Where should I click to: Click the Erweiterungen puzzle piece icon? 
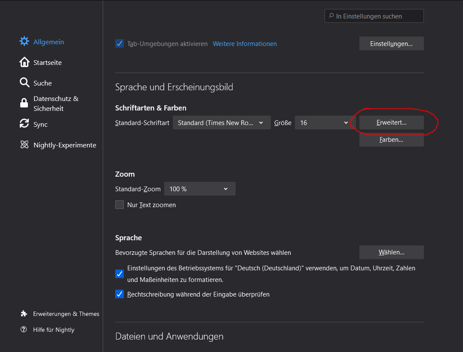point(24,314)
